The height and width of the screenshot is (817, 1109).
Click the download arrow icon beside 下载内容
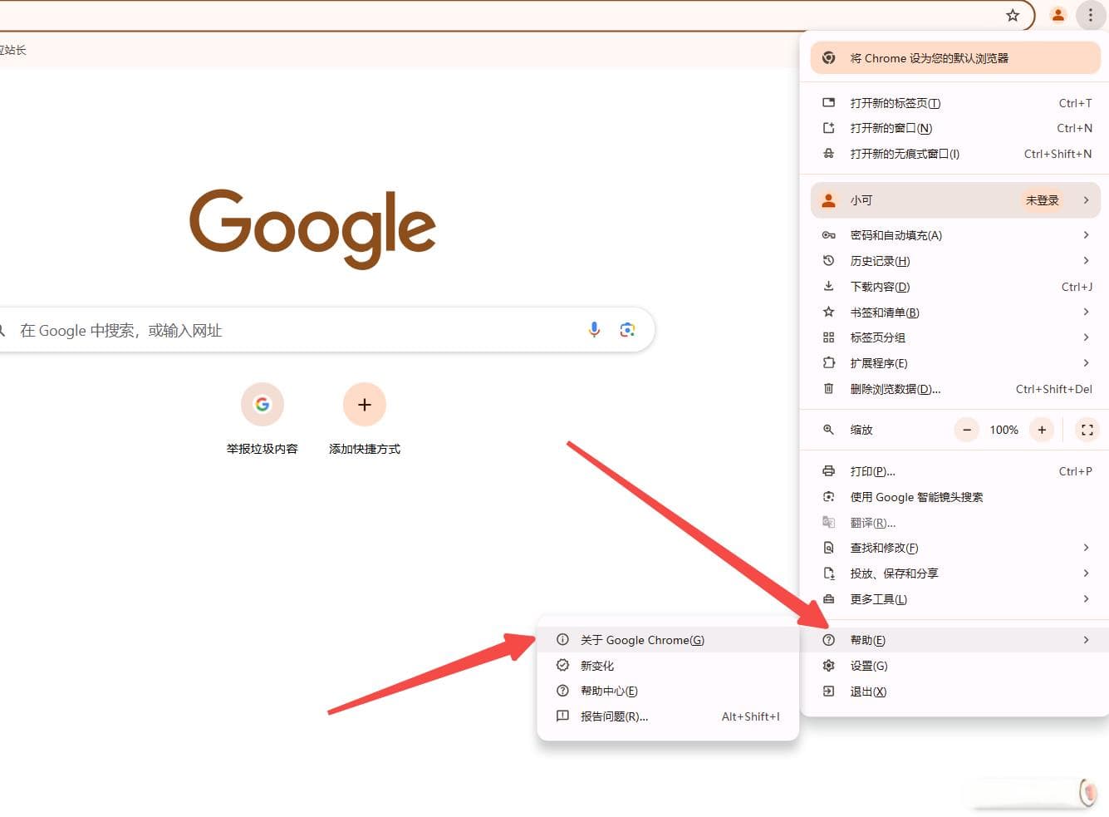tap(828, 286)
